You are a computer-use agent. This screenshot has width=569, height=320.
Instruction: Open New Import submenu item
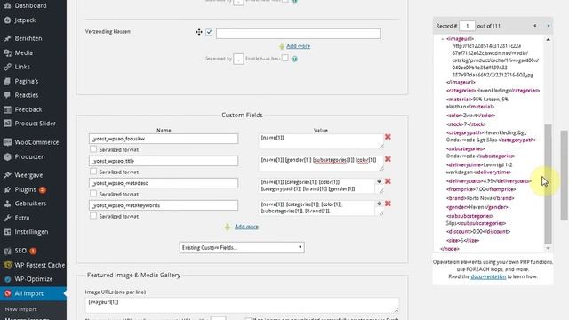coord(20,309)
